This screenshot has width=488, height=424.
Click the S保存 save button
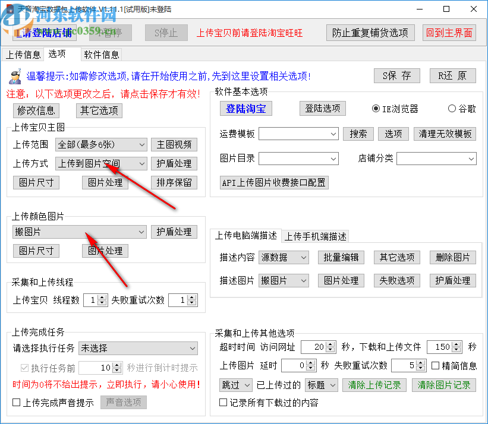tap(396, 75)
